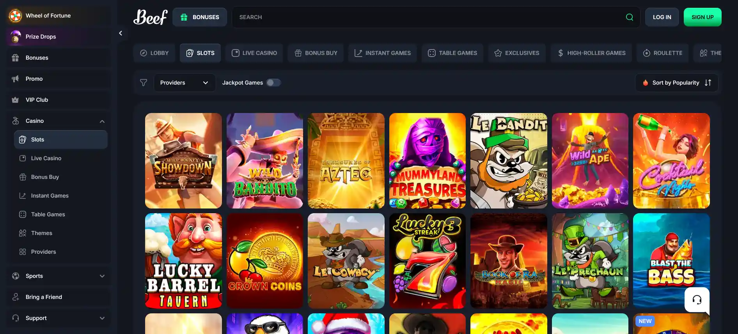The height and width of the screenshot is (334, 738).
Task: Click the Providers grid icon in the sidebar
Action: coord(23,252)
